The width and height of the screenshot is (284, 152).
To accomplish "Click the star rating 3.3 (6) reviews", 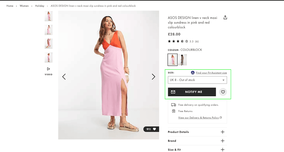I will (183, 41).
